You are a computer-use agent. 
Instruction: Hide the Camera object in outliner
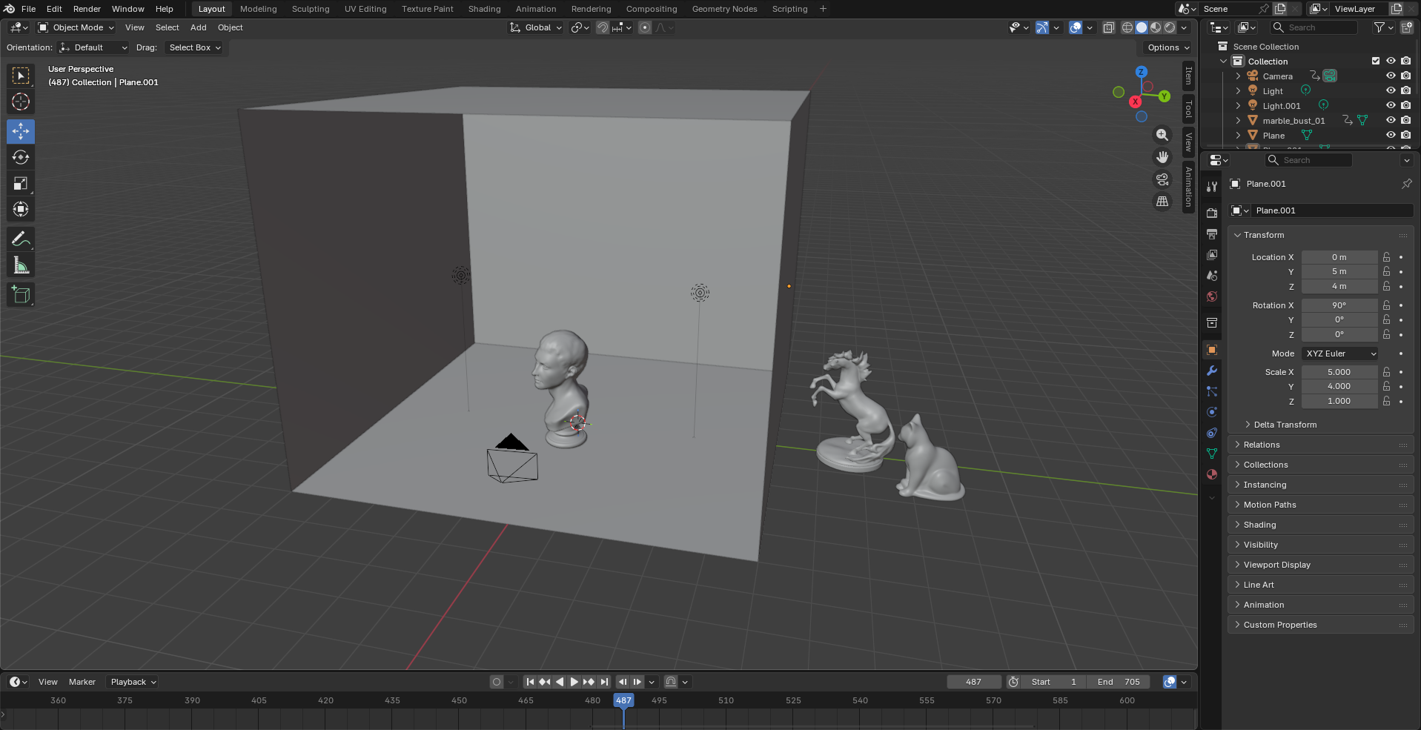(1391, 76)
